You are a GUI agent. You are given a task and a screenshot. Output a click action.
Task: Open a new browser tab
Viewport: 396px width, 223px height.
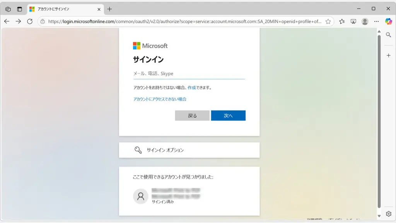[109, 9]
